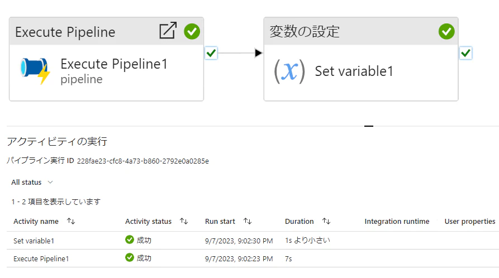Click the pipeline subtitle under Execute Pipeline1
Viewport: 499px width, 278px height.
click(82, 79)
